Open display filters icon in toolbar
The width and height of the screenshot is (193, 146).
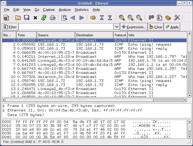point(160,18)
